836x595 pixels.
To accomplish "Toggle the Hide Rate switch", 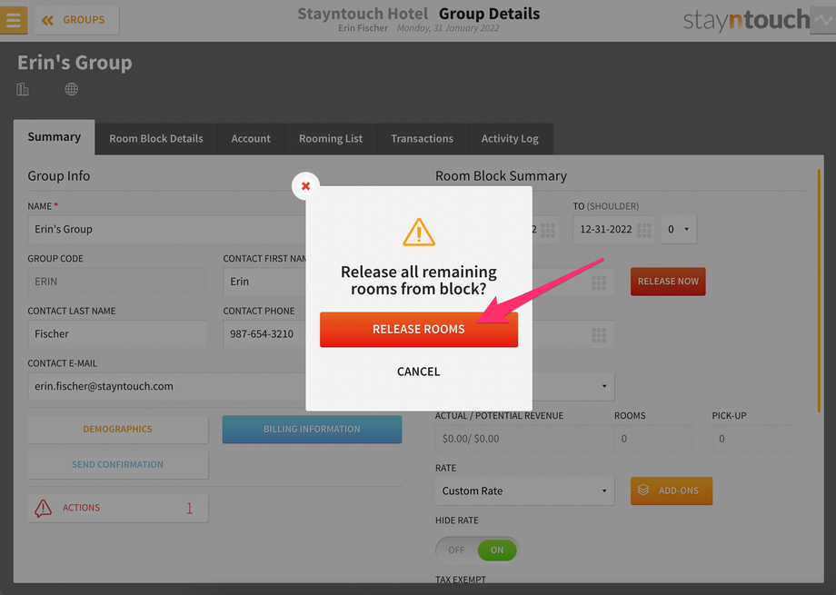I will tap(477, 550).
